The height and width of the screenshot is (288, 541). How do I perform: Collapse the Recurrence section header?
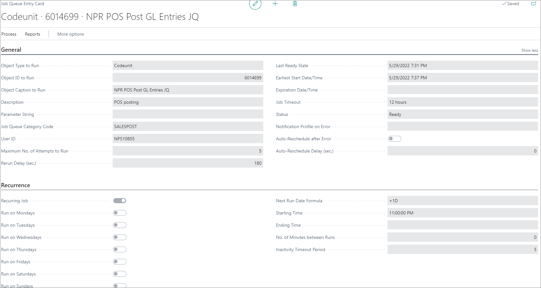tap(15, 185)
